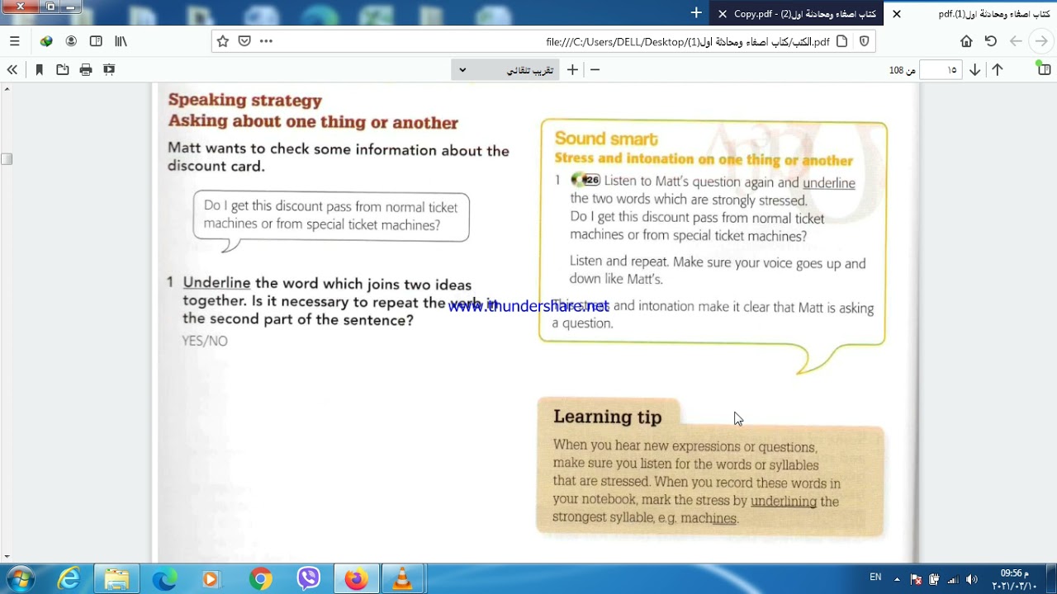Screen dimensions: 1057x594
Task: Click the 'Sound smart' heading
Action: pos(606,139)
